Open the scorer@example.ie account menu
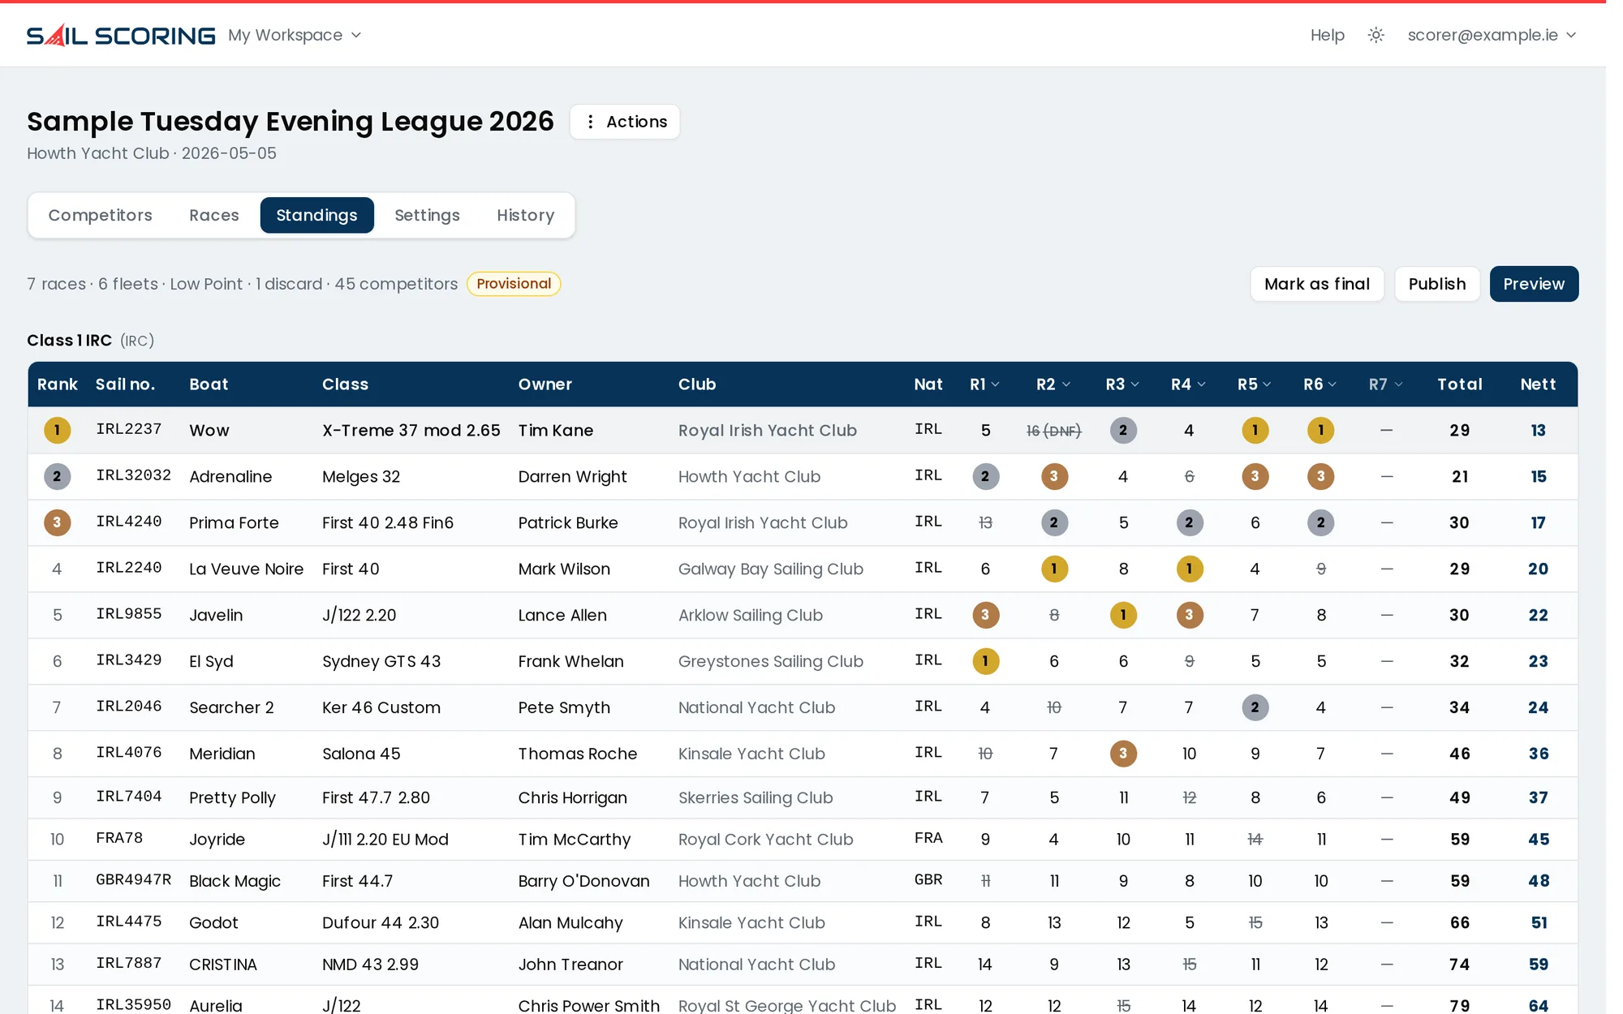 [x=1492, y=35]
